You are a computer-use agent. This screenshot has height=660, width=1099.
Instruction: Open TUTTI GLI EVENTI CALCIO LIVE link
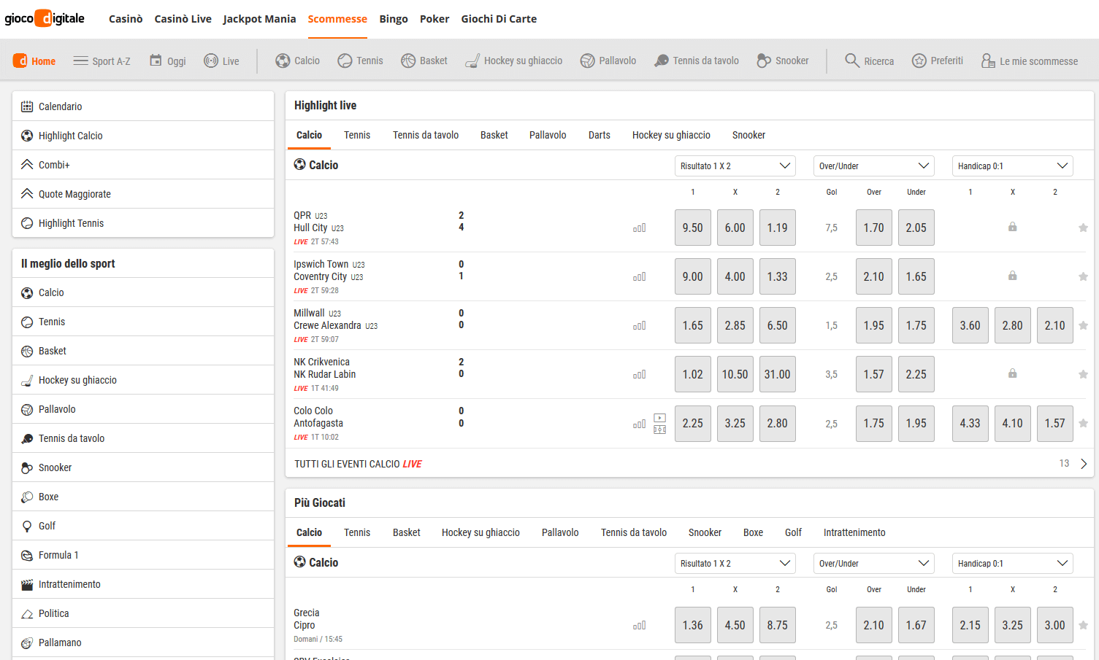(x=358, y=464)
